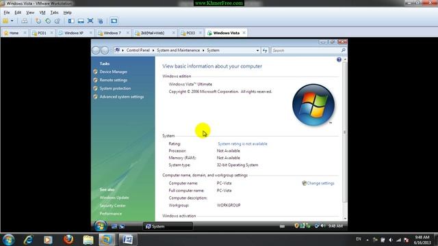Toggle the thumbnail bar toolbar icon

81,21
